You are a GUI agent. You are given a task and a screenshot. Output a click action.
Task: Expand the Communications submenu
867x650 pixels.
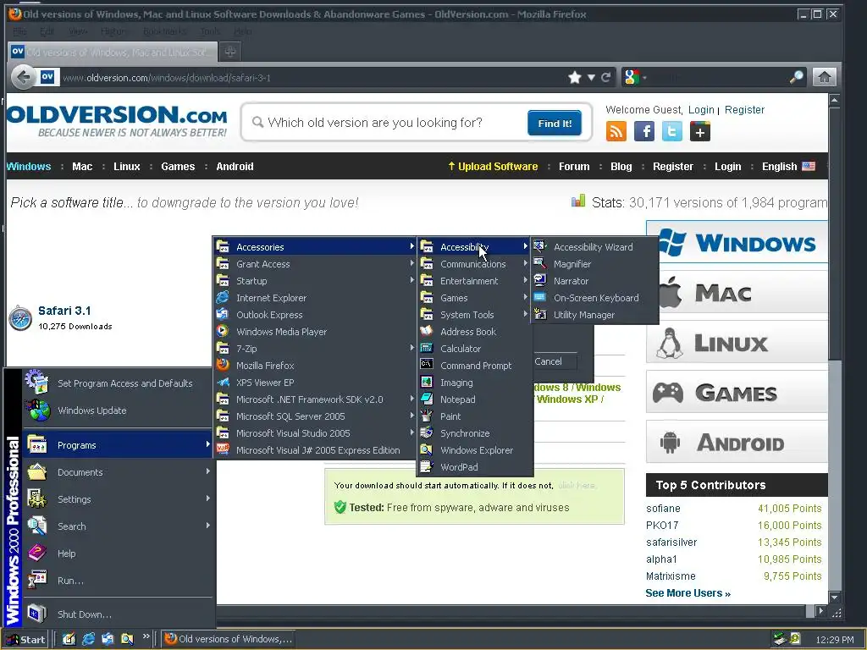[x=474, y=264]
